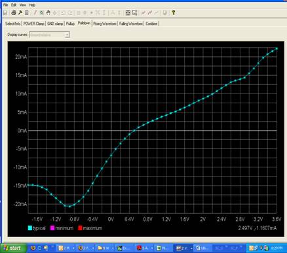Select the hand pan tool
Viewport: 287px width, 253px height.
48,12
